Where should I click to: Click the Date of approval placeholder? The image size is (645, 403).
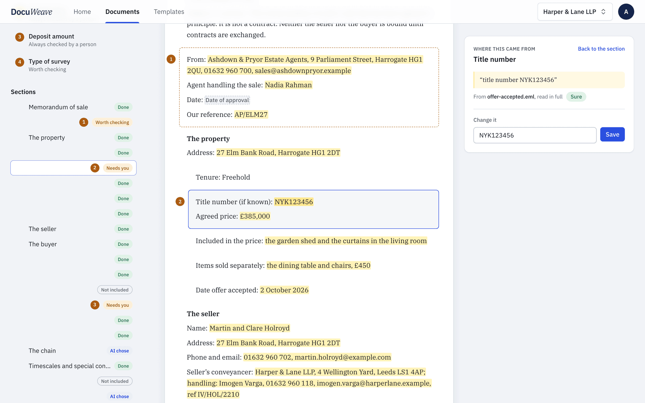click(227, 100)
